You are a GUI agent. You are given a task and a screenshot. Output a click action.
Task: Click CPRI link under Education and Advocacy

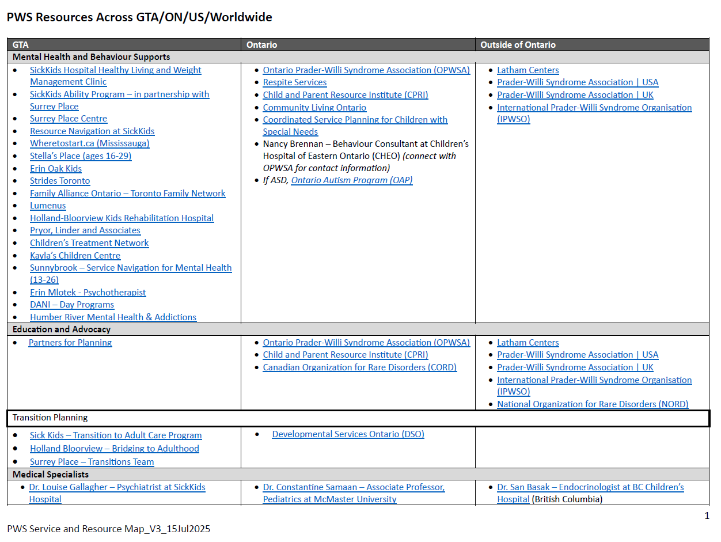[x=346, y=355]
